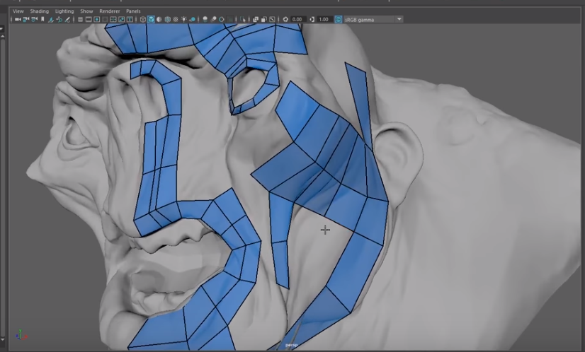This screenshot has width=585, height=352.
Task: Toggle Use Default Material
Action: point(159,19)
